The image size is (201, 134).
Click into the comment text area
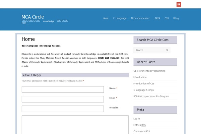(x=75, y=125)
